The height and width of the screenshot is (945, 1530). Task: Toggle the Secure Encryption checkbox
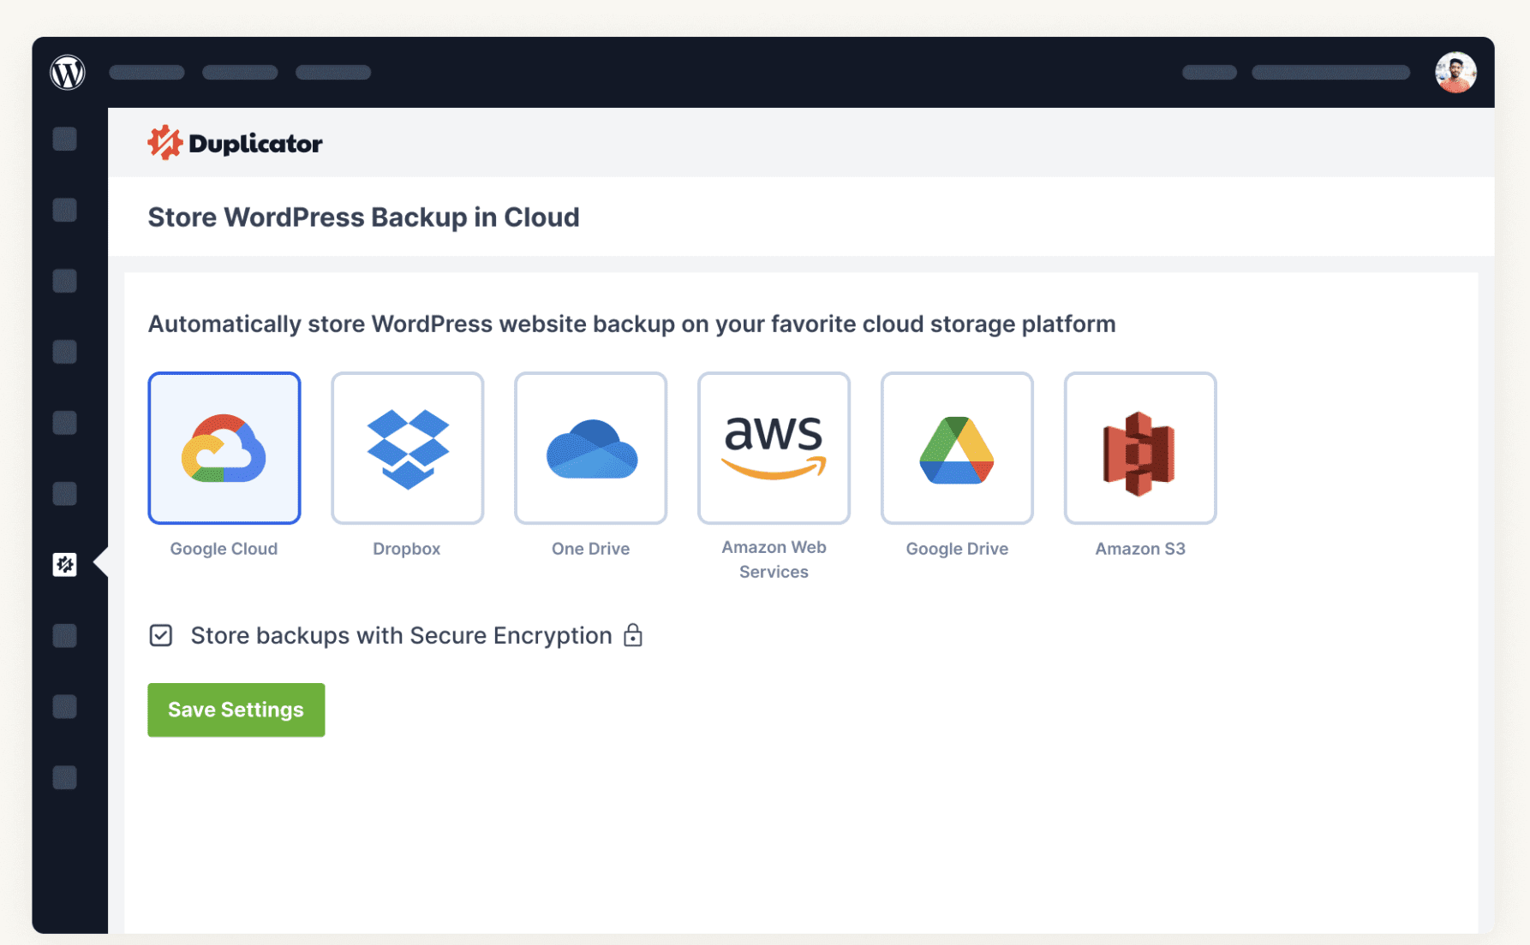[x=161, y=635]
